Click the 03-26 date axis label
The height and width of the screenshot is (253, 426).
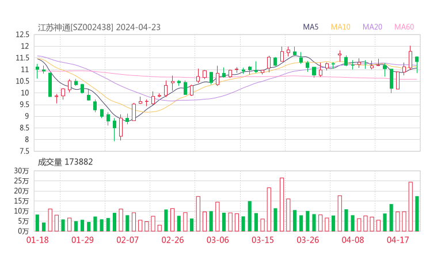click(307, 240)
